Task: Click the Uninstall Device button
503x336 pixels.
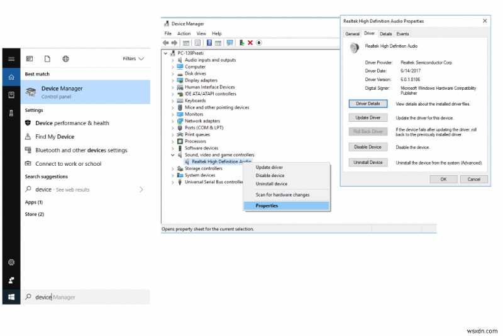Action: (x=368, y=163)
